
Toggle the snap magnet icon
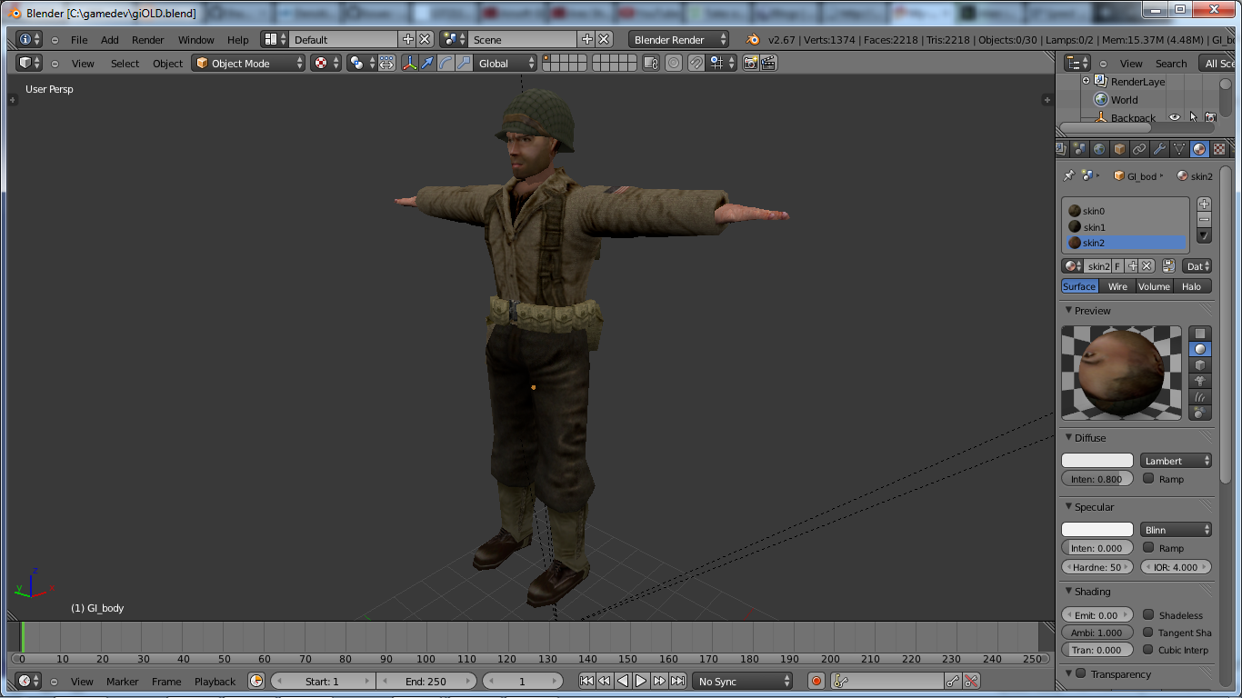coord(696,63)
